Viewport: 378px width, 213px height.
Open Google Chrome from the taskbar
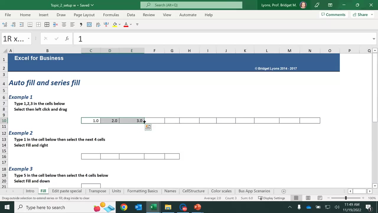(124, 207)
